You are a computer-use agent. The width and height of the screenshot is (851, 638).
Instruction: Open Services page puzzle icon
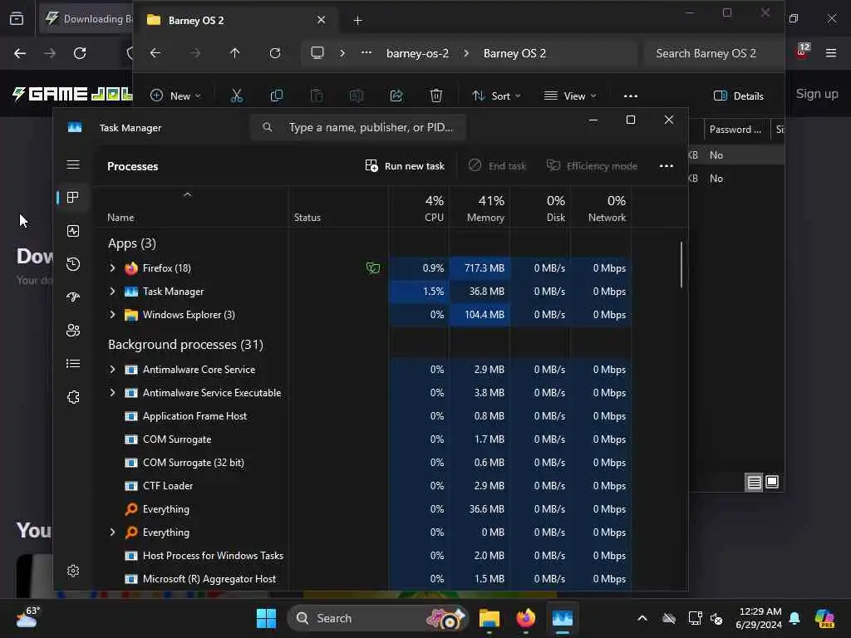tap(73, 397)
